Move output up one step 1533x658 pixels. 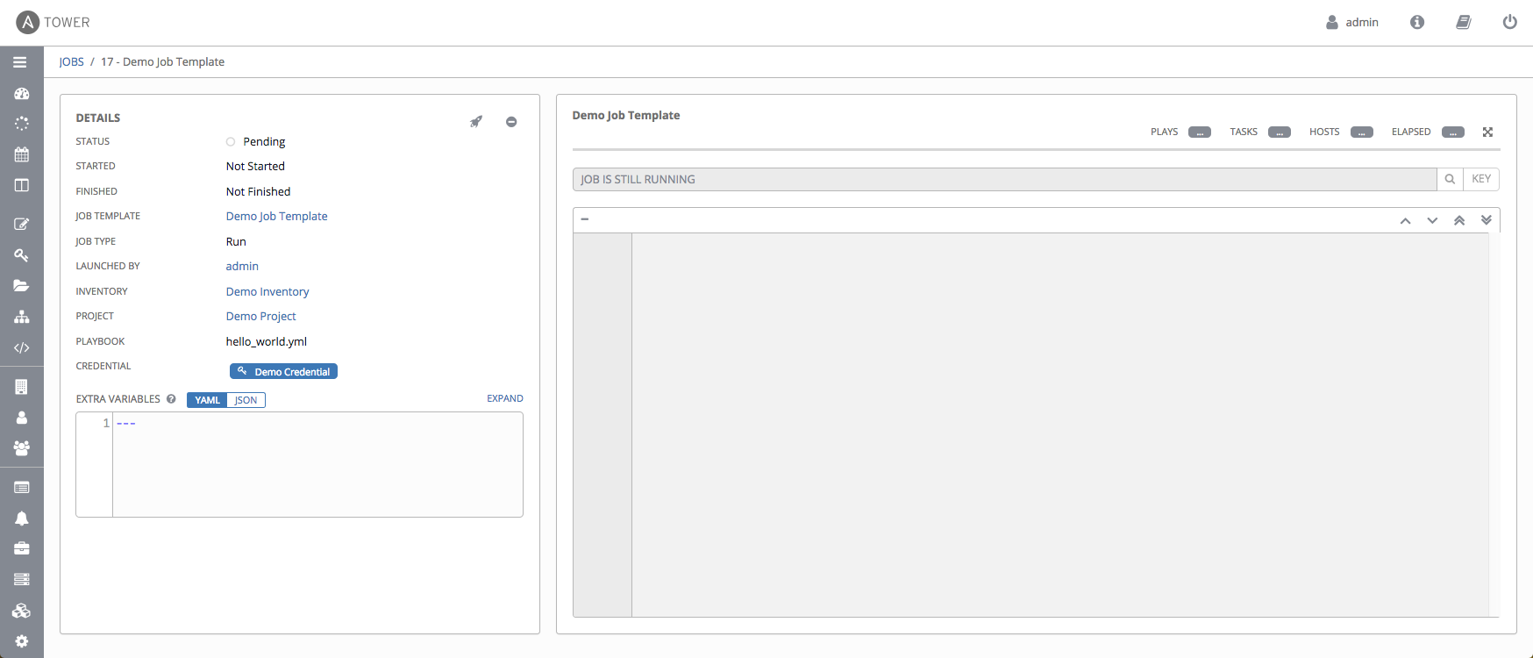point(1405,220)
